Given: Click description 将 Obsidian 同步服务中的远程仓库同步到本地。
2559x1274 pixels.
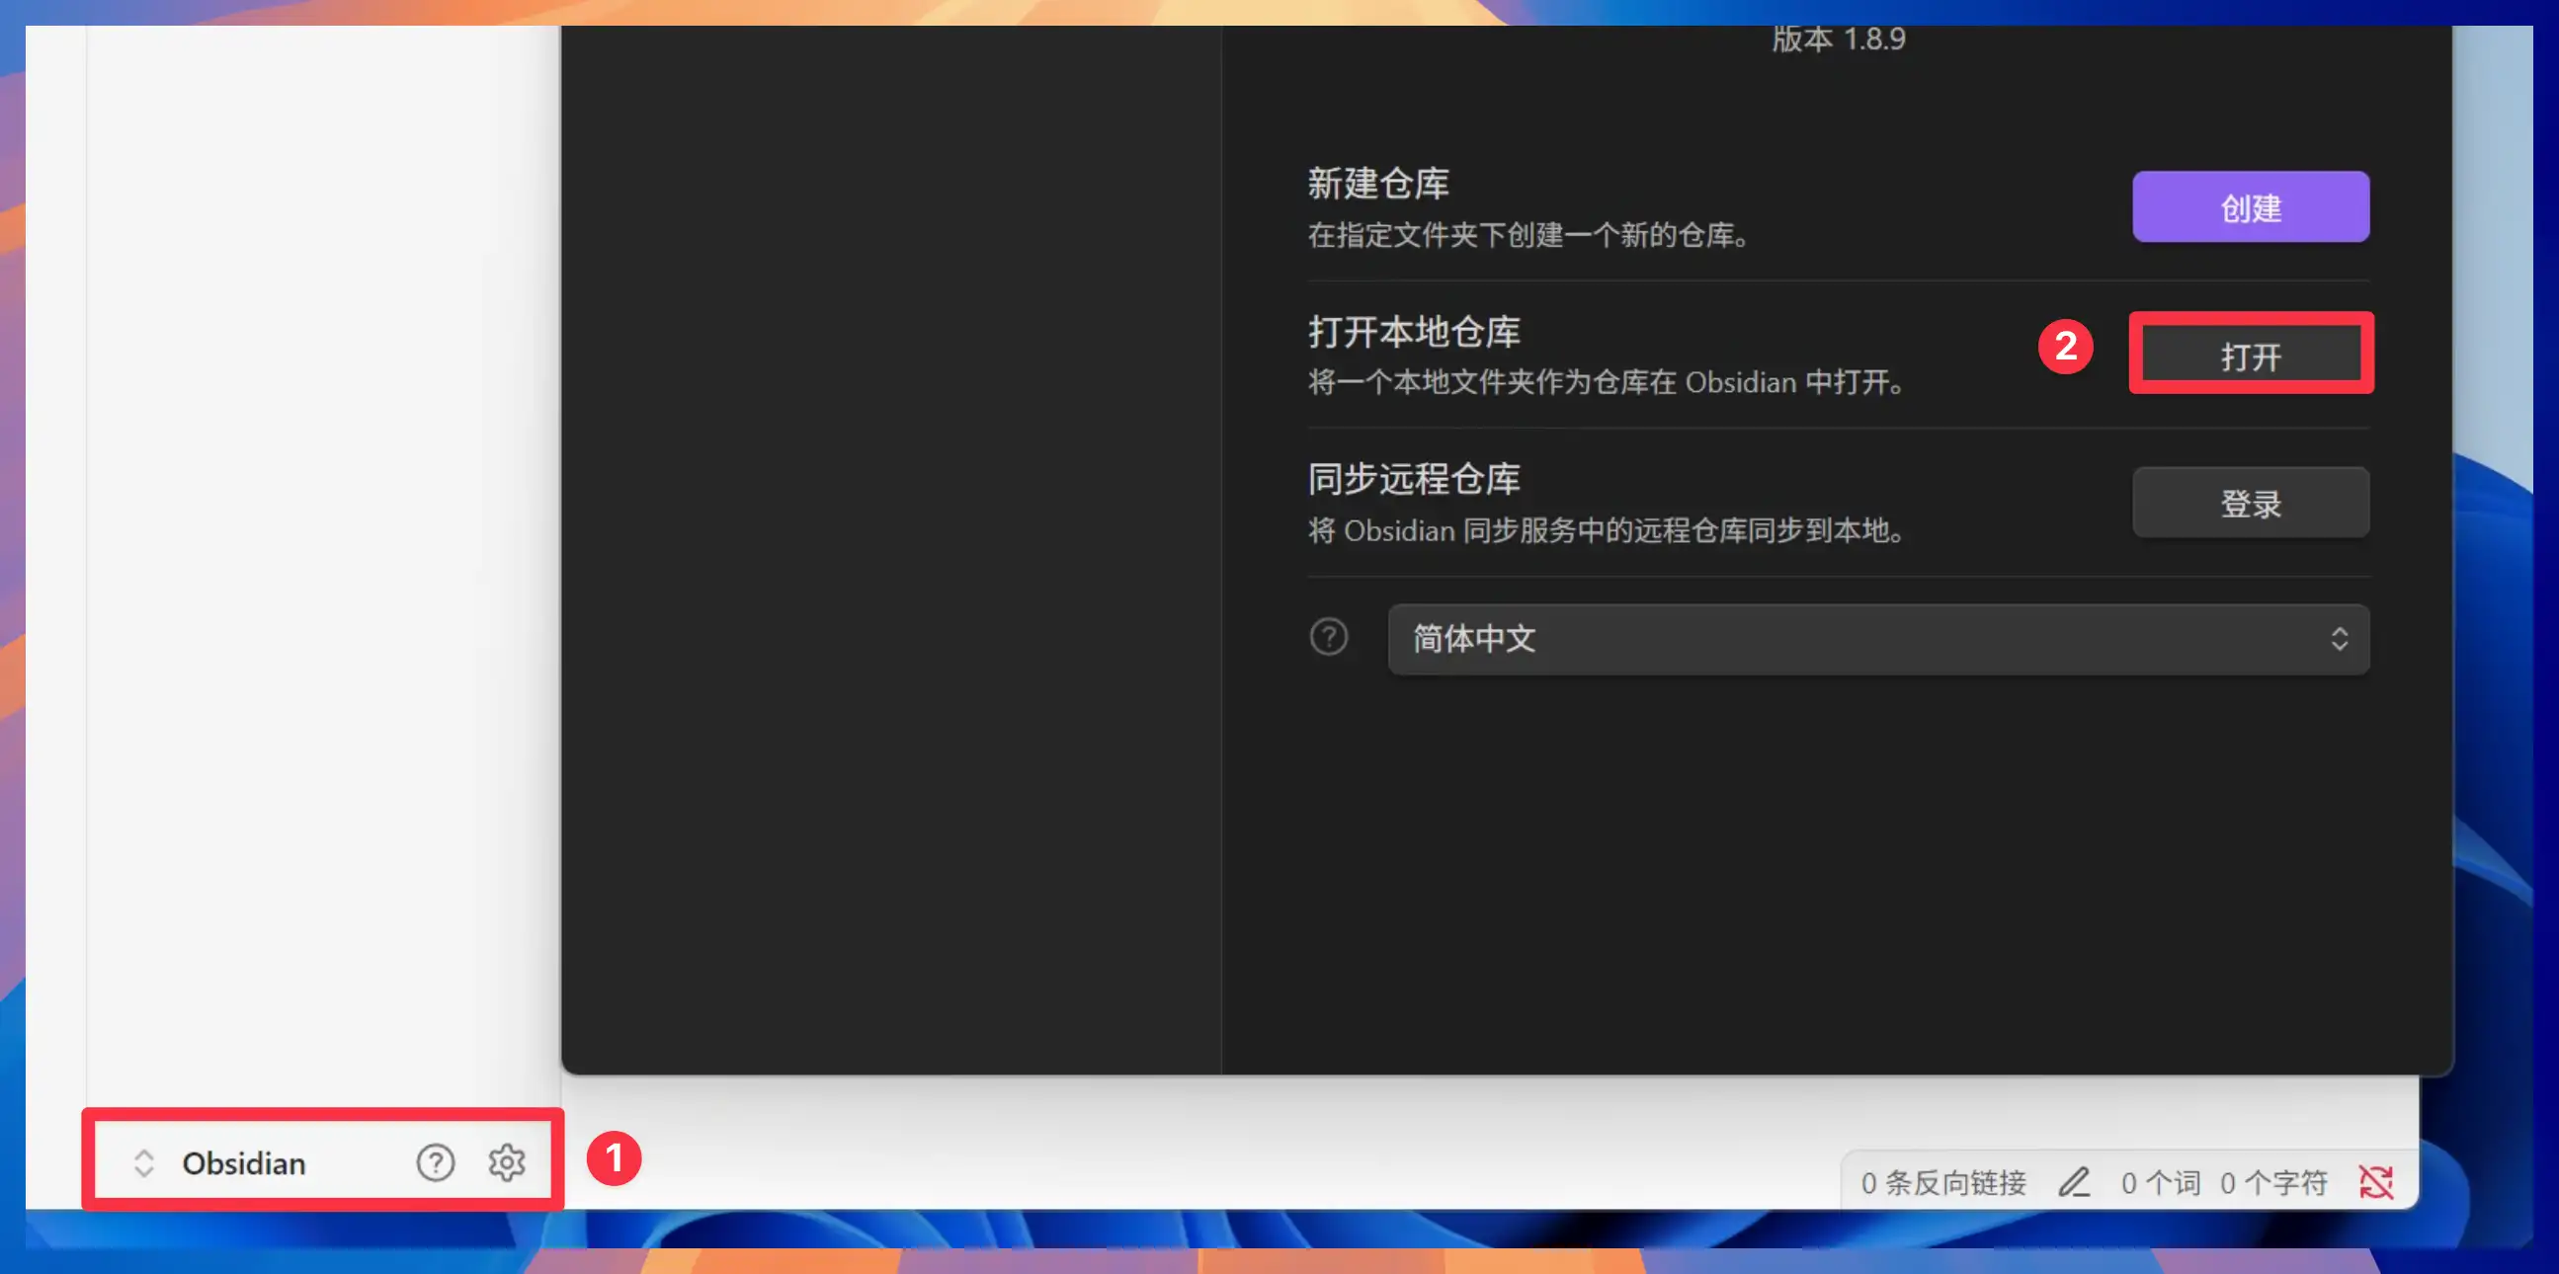Looking at the screenshot, I should tap(1608, 530).
